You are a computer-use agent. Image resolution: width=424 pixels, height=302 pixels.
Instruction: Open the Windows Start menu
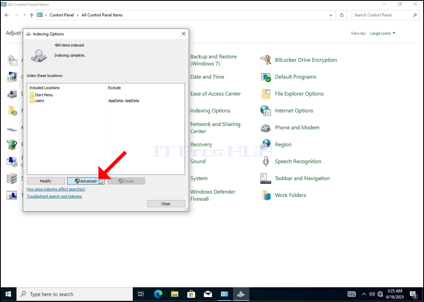point(8,294)
